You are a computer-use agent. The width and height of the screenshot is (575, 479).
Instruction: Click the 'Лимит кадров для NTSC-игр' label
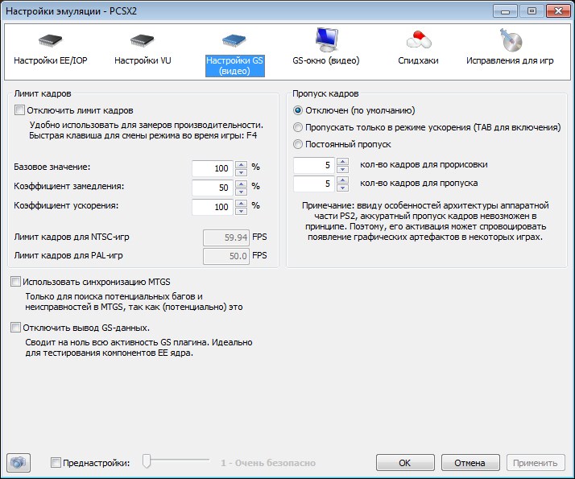click(x=72, y=237)
